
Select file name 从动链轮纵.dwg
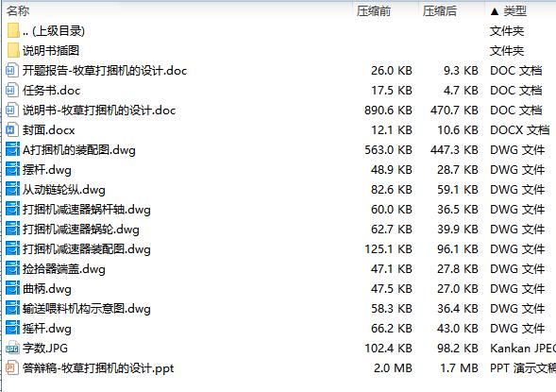64,190
